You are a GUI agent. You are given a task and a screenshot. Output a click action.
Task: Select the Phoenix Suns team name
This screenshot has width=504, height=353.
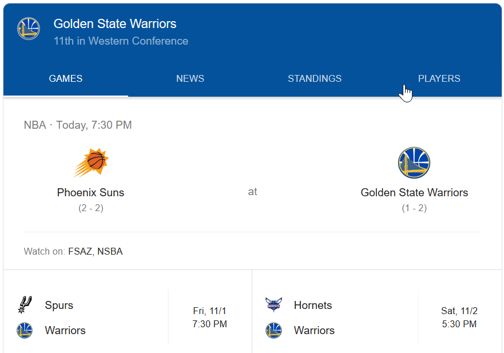90,193
